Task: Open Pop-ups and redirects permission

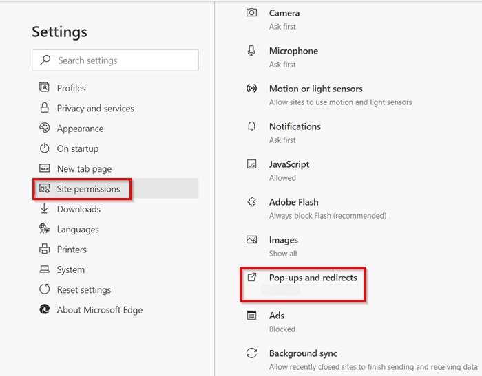Action: coord(313,278)
